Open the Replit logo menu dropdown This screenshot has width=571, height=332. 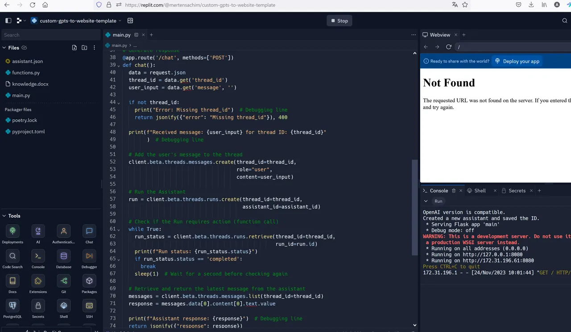pyautogui.click(x=21, y=20)
